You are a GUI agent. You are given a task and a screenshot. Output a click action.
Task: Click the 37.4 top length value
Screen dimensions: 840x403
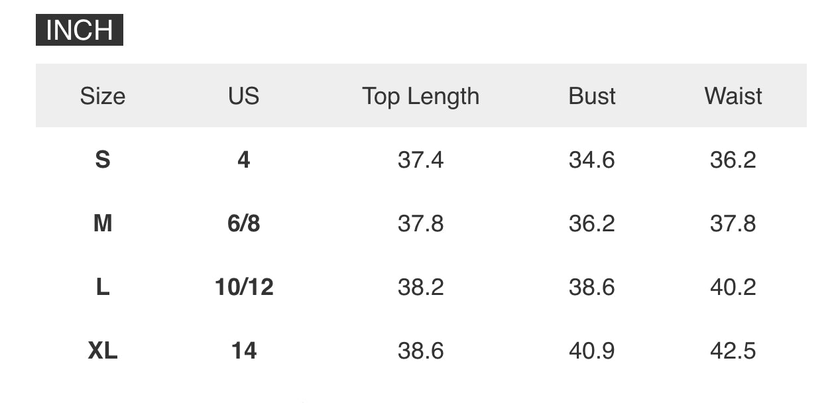click(x=420, y=160)
